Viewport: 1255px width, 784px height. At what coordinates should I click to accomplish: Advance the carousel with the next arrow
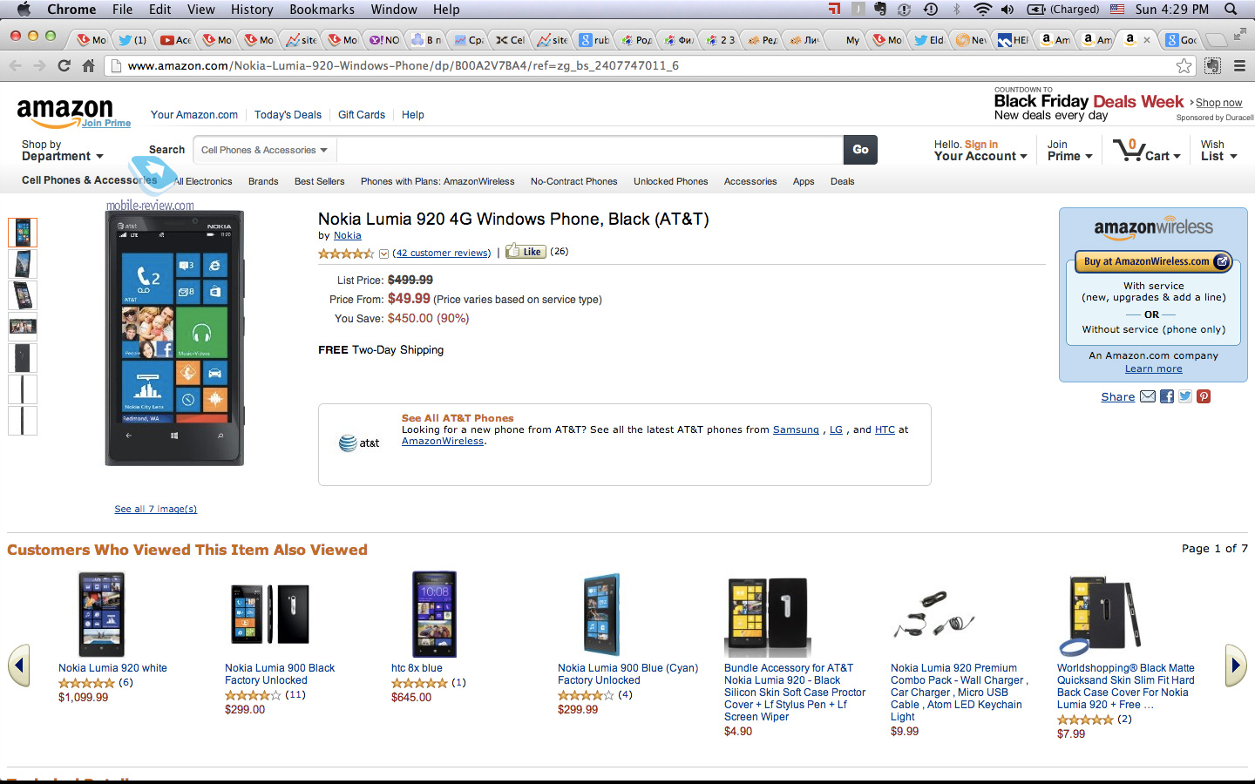point(1235,666)
